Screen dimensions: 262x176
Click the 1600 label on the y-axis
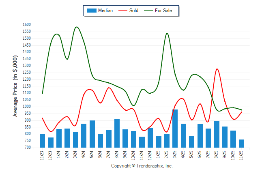point(27,25)
